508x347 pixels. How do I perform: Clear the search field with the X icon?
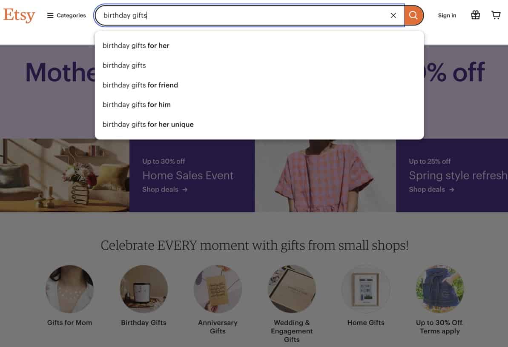tap(393, 15)
